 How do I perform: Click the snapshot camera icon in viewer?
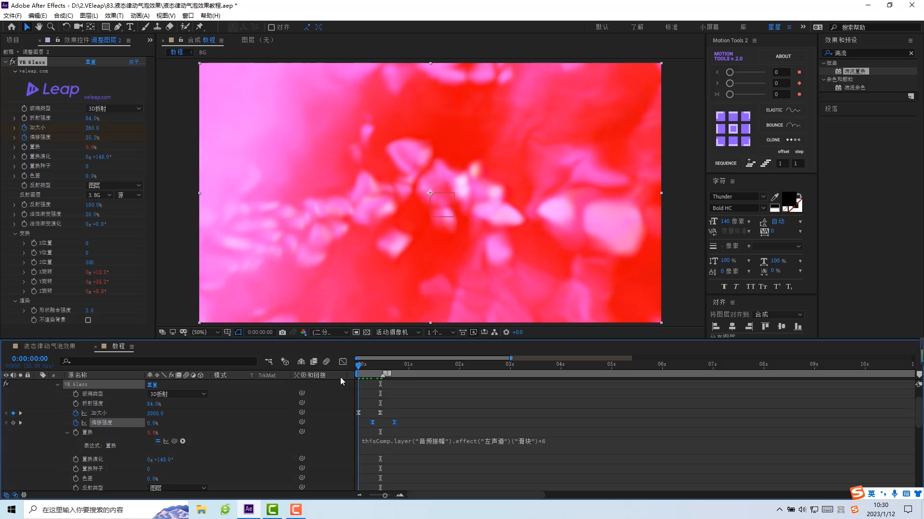click(x=282, y=332)
